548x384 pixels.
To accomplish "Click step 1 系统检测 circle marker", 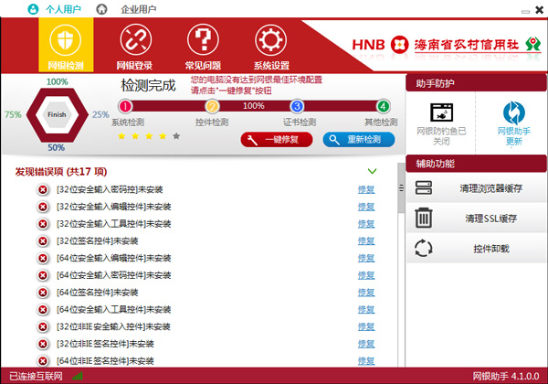I will [x=125, y=106].
